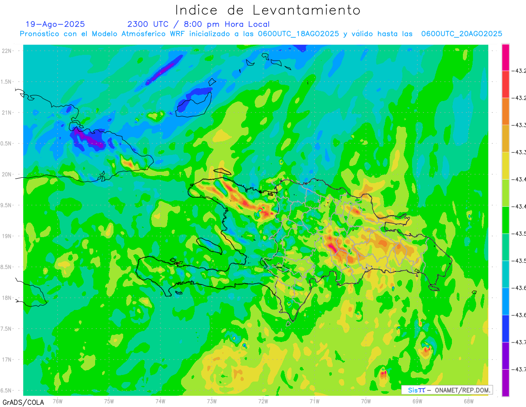Click the red swatch in the color bar
526x407 pixels.
coord(505,84)
